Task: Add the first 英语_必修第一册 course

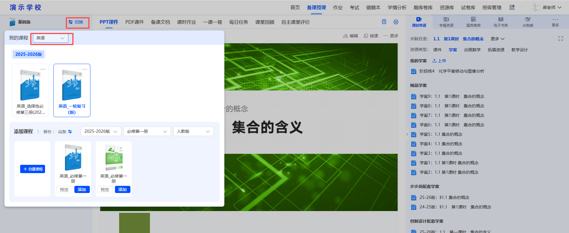Action: point(82,189)
